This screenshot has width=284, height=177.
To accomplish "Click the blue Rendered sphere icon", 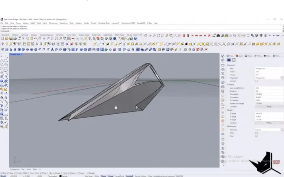I will tap(114, 38).
